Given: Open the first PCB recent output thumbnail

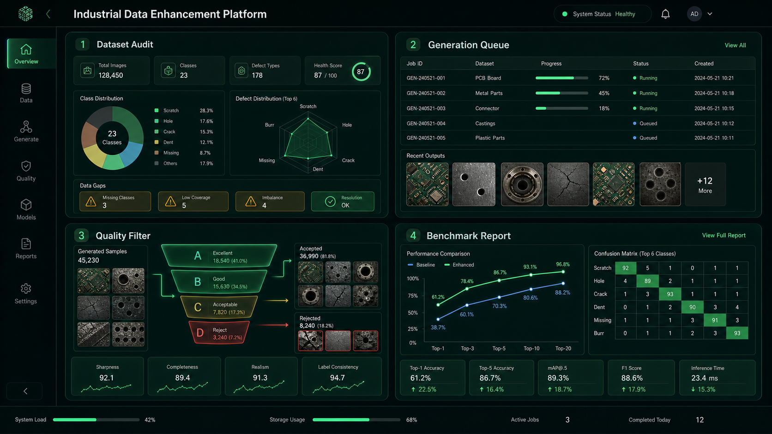Looking at the screenshot, I should point(427,184).
